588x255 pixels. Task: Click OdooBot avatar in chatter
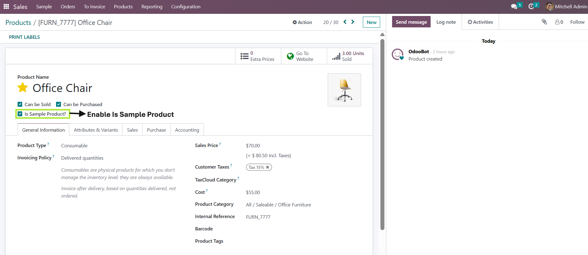[x=398, y=54]
